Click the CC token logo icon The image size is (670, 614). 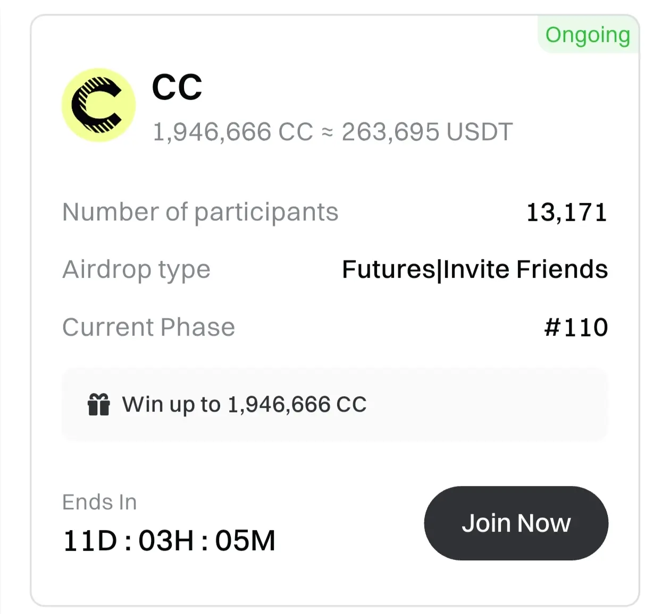[98, 105]
